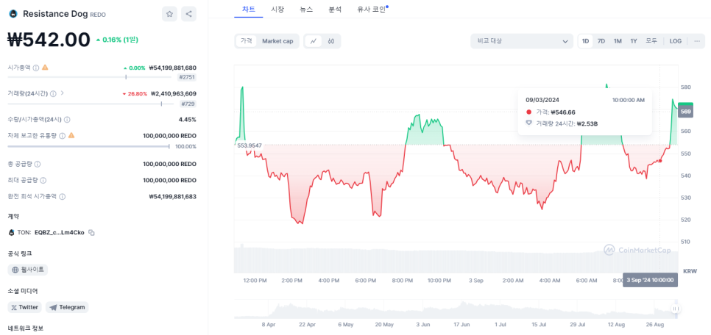Click the Resistance Dog coin logo

[13, 14]
